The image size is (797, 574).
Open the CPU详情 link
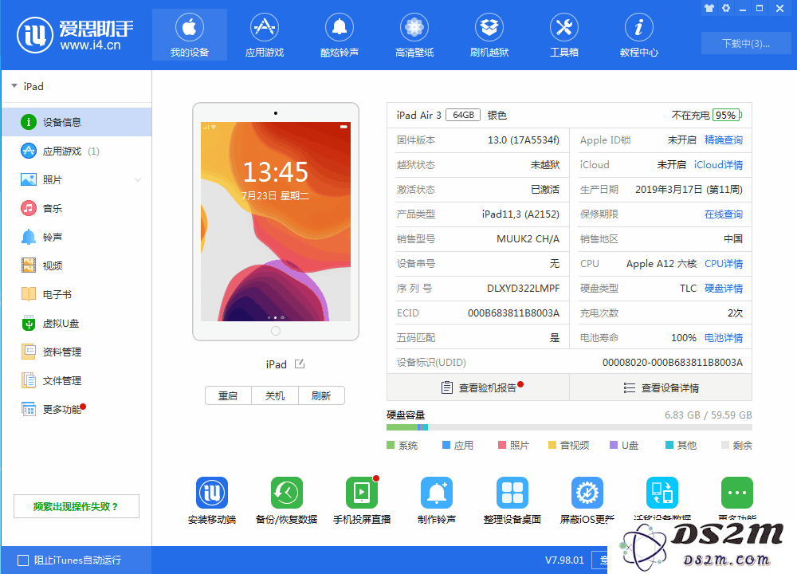(724, 263)
